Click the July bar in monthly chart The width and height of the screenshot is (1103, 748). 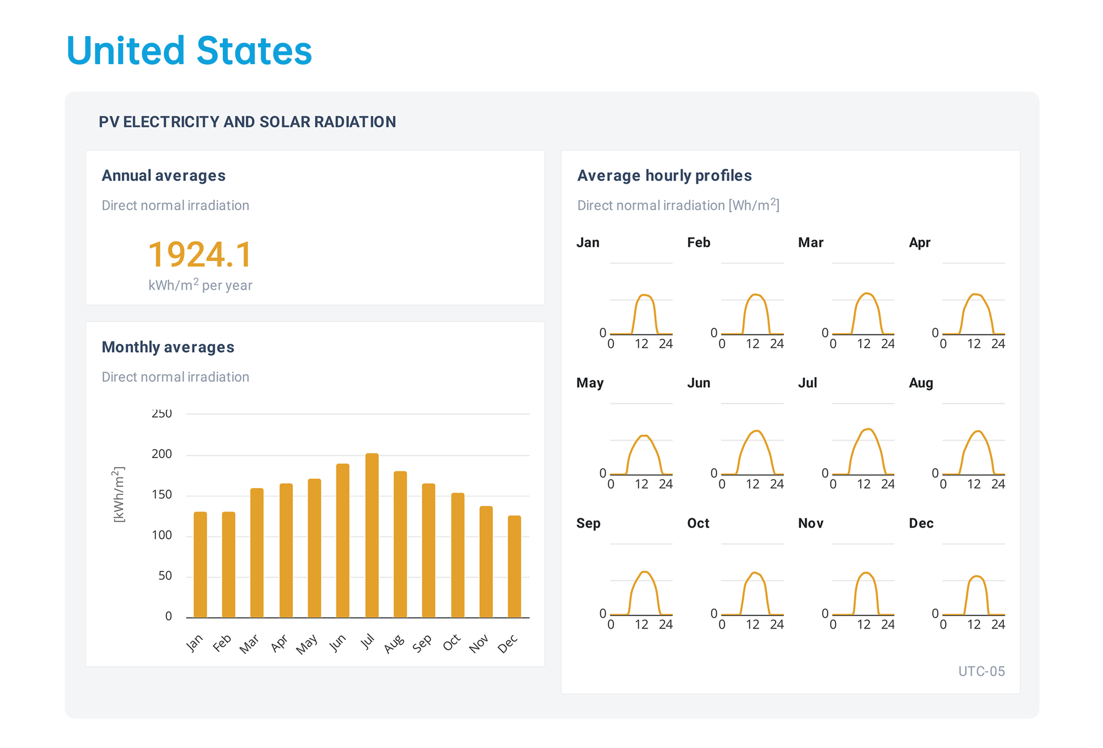tap(372, 536)
